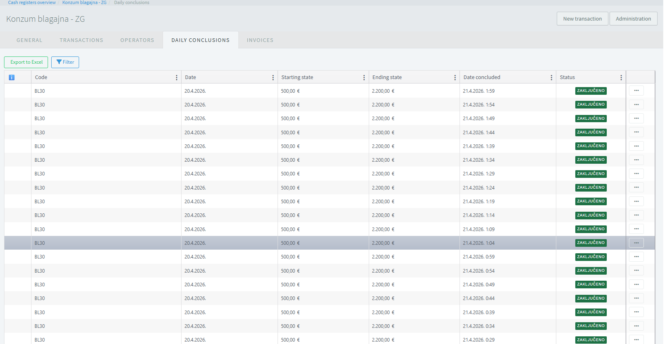This screenshot has width=664, height=344.
Task: Click Konzum blagajna - ZG breadcrumb link
Action: [84, 2]
